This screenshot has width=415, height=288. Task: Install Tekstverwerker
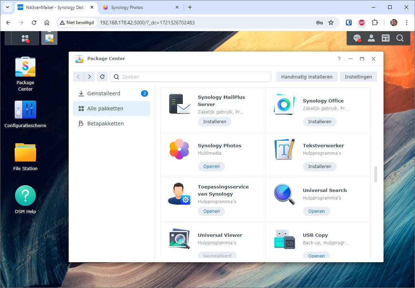click(x=320, y=167)
